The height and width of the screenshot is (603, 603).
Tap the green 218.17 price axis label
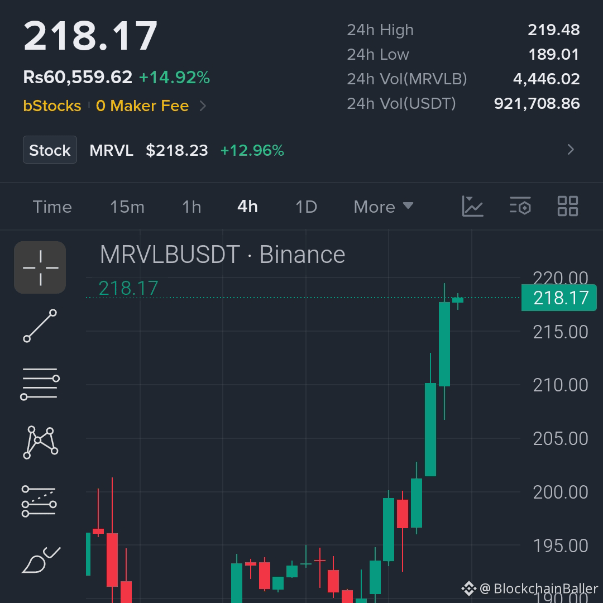[559, 298]
